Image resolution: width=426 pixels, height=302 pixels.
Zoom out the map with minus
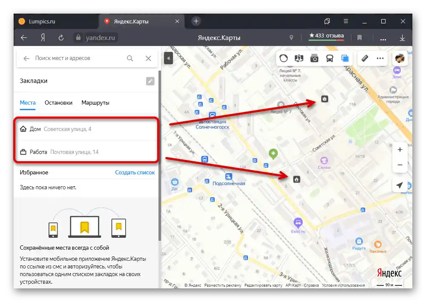point(400,165)
